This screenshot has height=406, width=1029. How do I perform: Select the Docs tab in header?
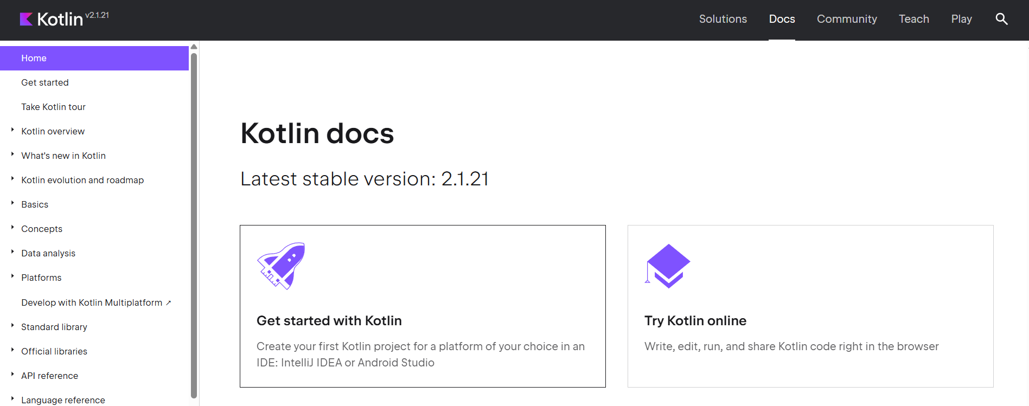pos(782,19)
